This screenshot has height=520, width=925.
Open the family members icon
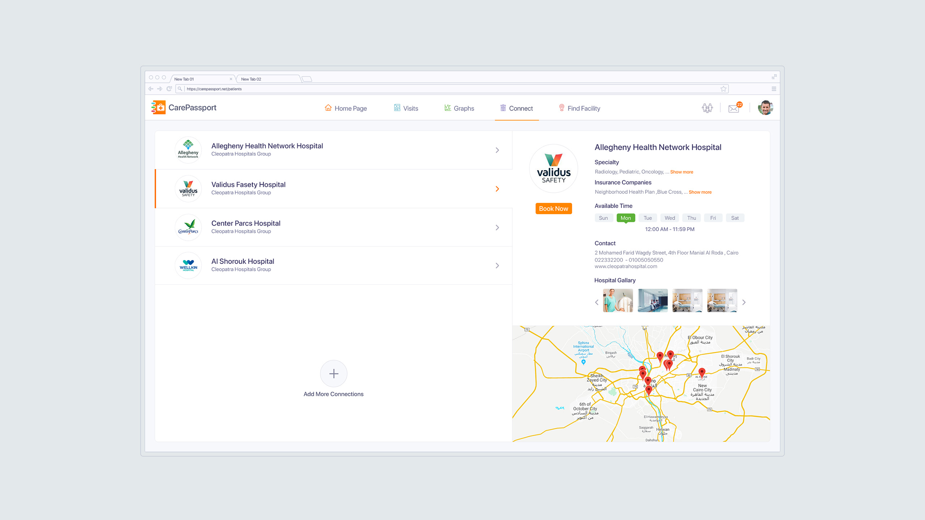pyautogui.click(x=707, y=108)
